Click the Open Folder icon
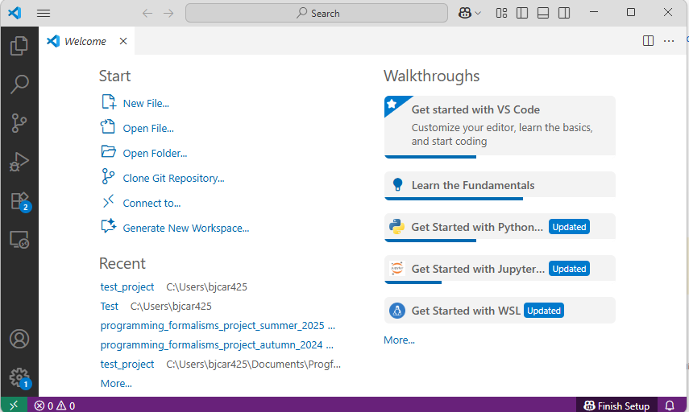Screen dimensions: 689x412 pos(108,152)
